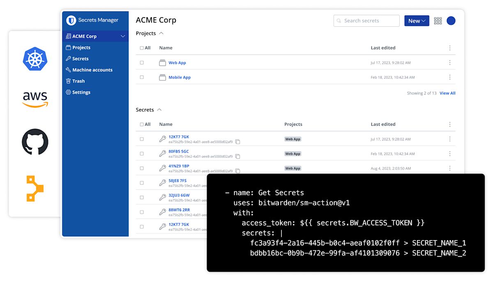Screen dimensions: 493x282
Task: Click the GitHub logo icon
Action: 35,142
